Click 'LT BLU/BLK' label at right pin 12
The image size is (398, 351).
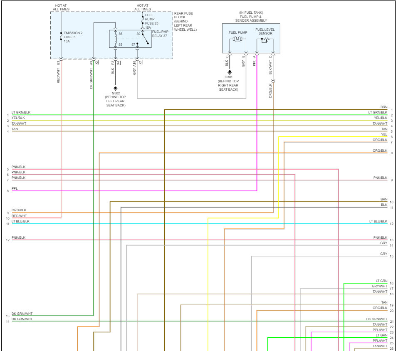point(378,221)
